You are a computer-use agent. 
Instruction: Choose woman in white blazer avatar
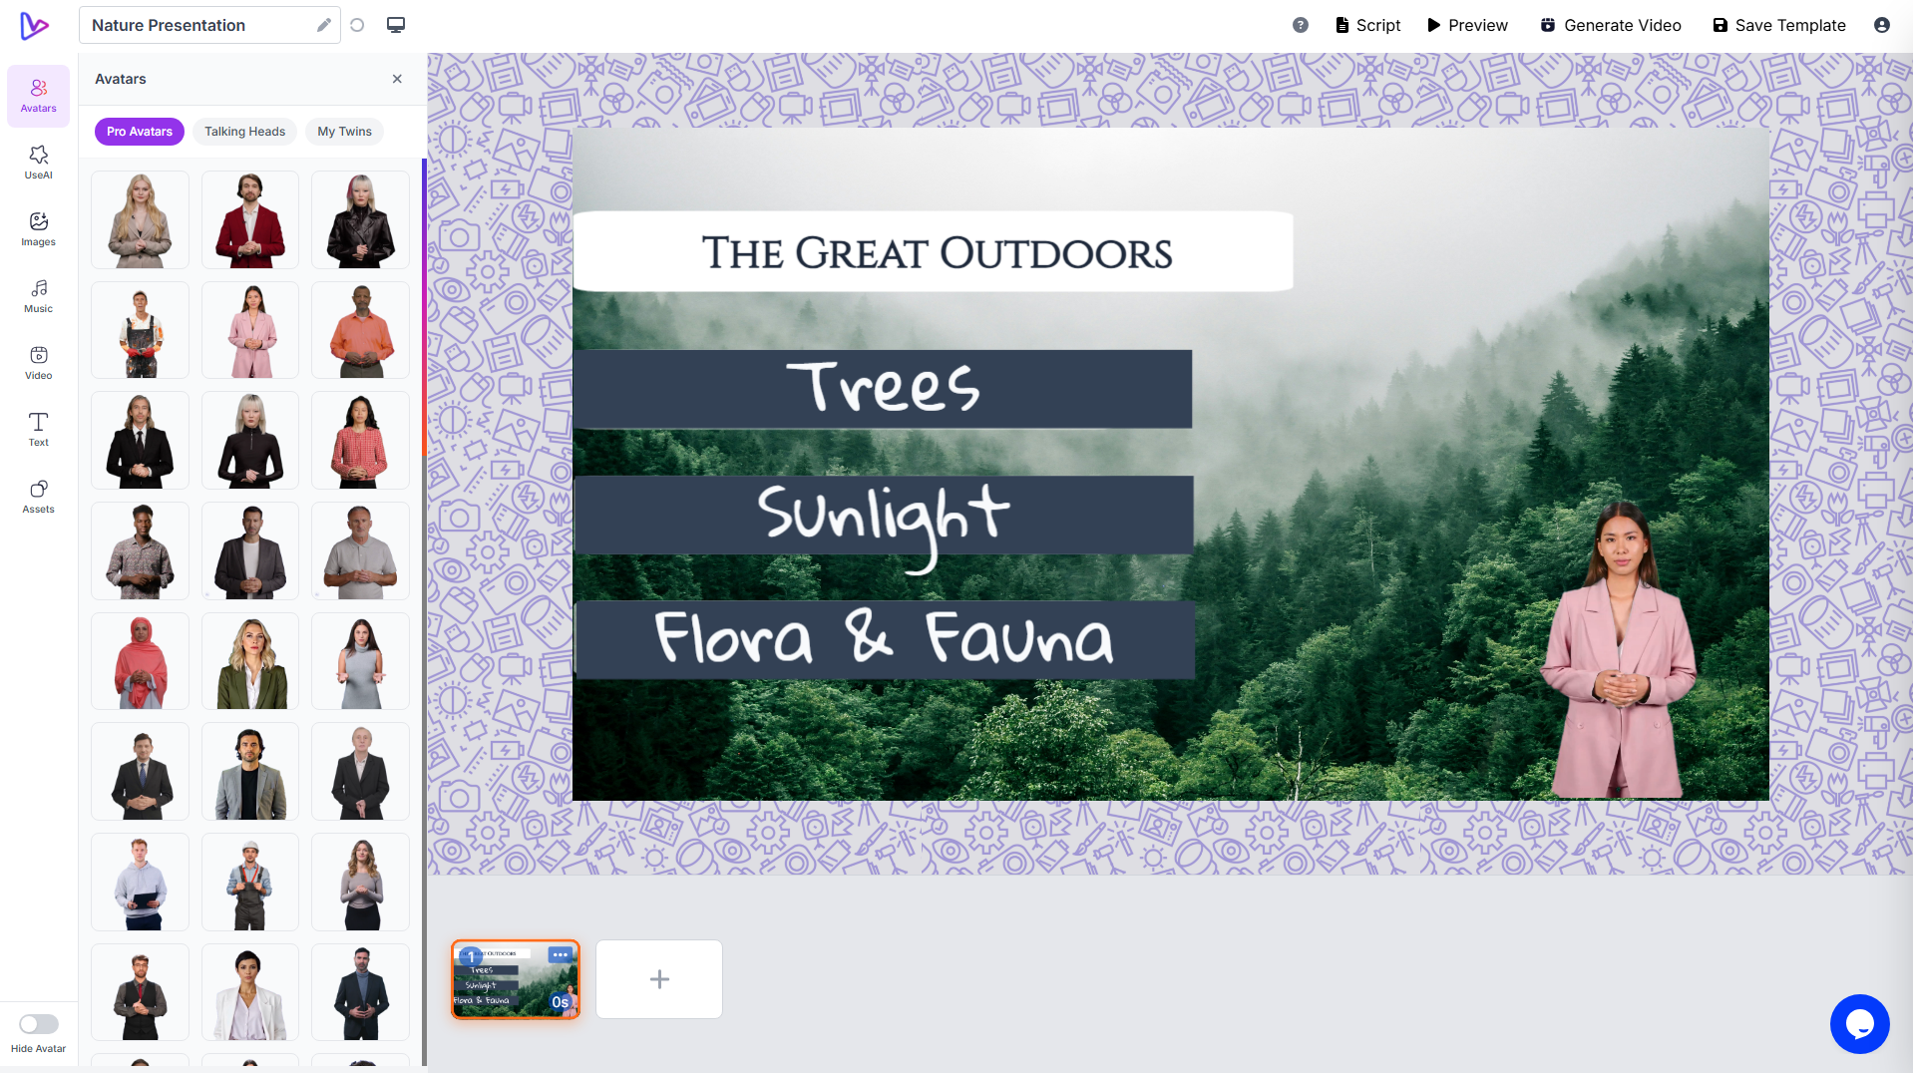point(250,992)
